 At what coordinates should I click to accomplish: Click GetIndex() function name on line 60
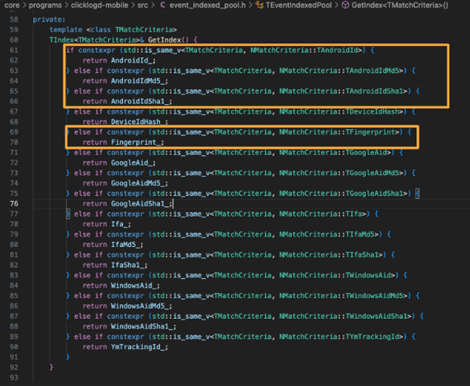point(169,40)
